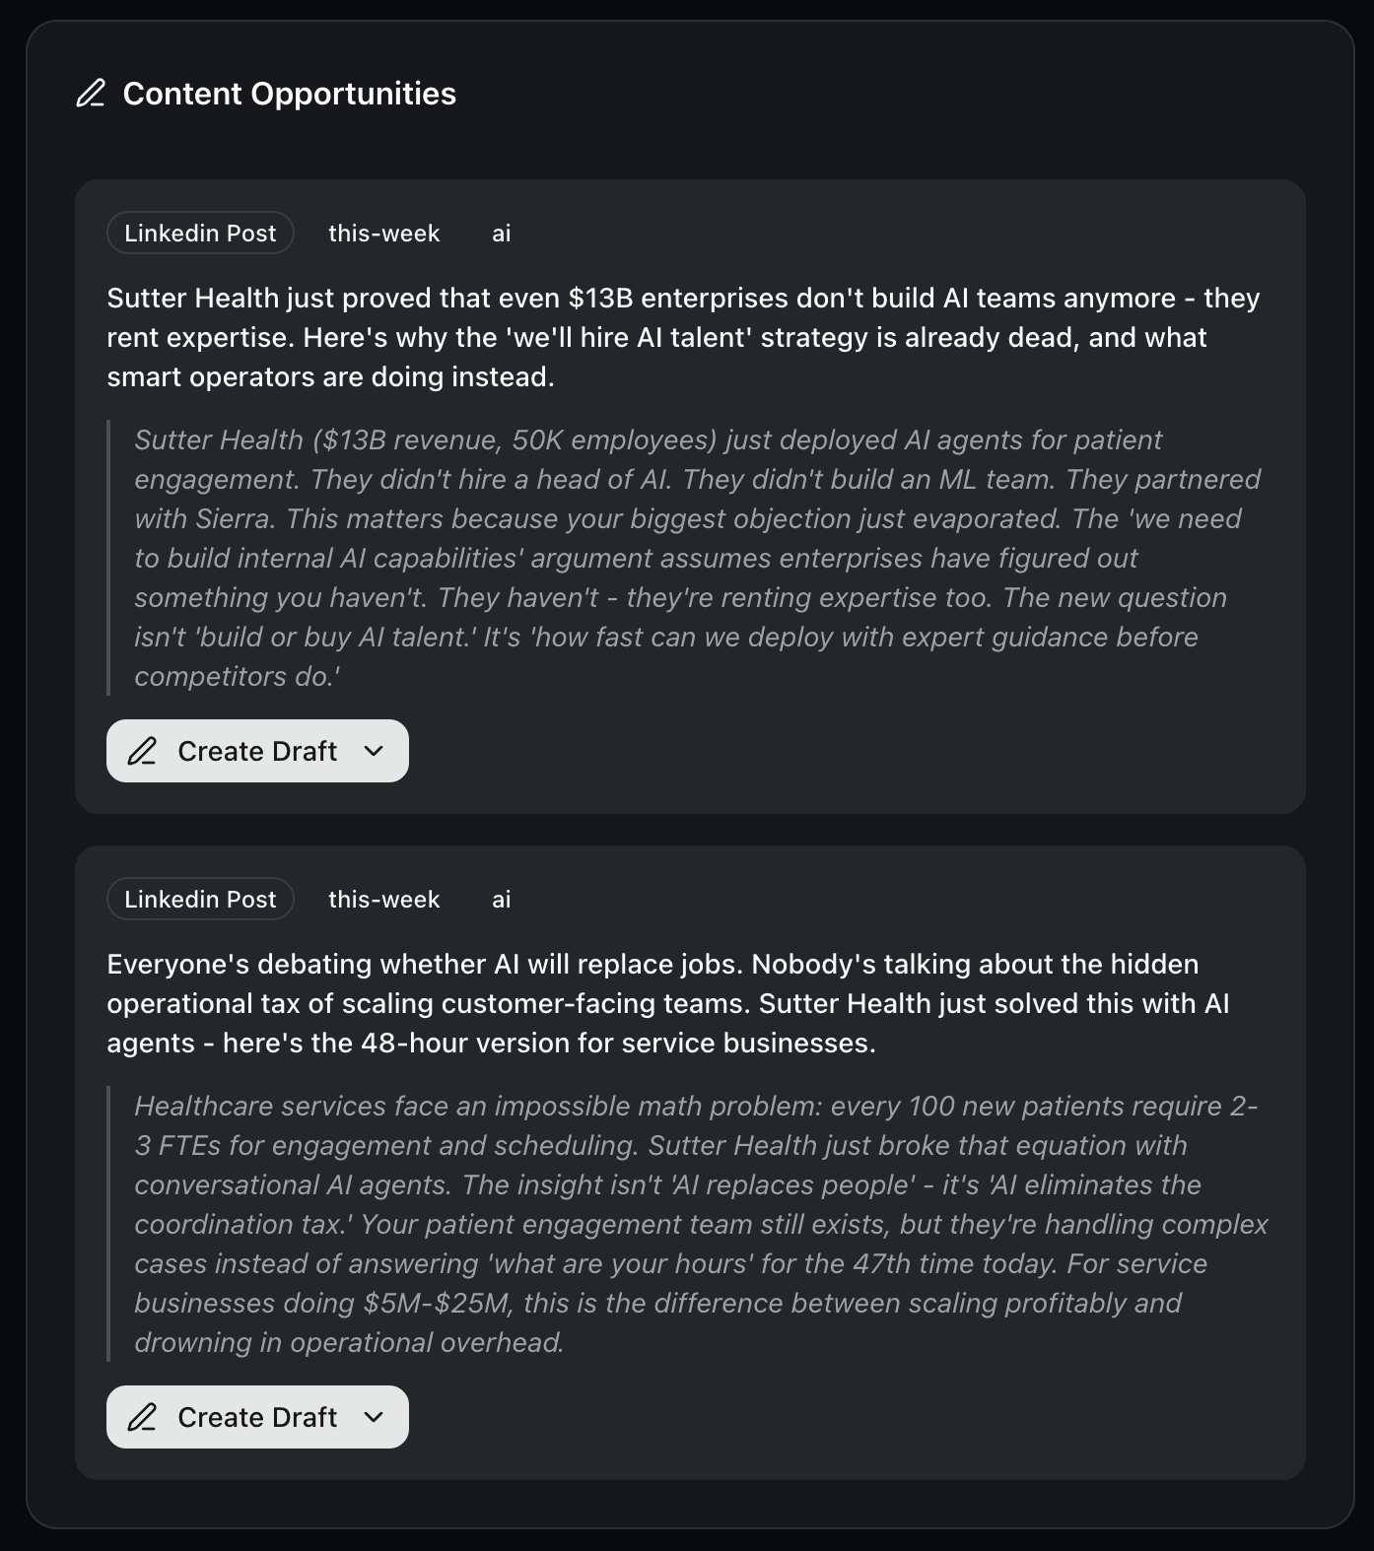Toggle the Linkedin Post badge on the first card

[x=199, y=233]
